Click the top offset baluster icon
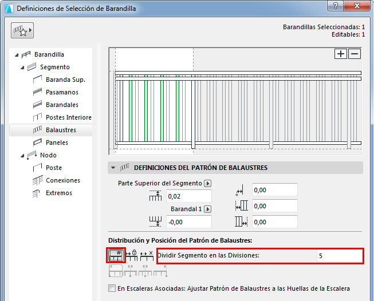This screenshot has width=374, height=301. click(156, 196)
